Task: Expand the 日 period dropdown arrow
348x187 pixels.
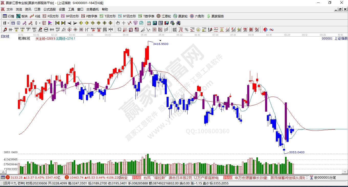Action: pyautogui.click(x=8, y=23)
